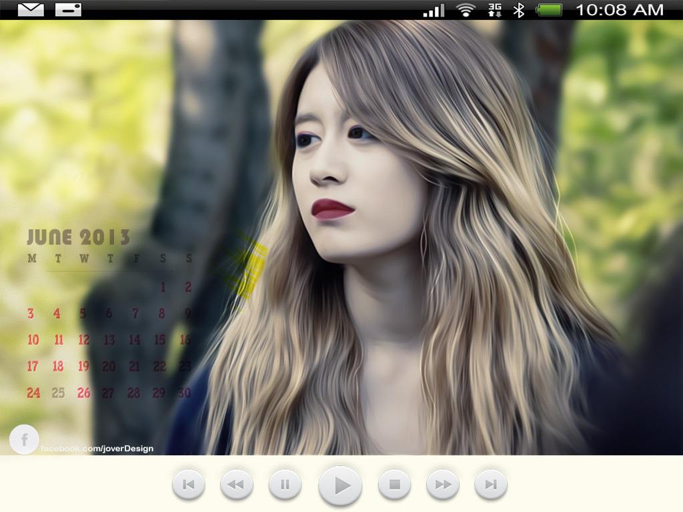The image size is (683, 512).
Task: Tap the large play button
Action: pos(340,485)
